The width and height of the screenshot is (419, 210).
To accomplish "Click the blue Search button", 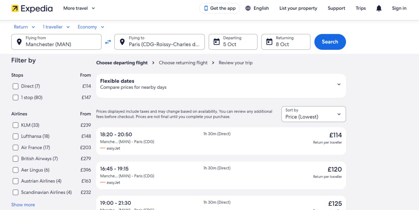I will (330, 42).
